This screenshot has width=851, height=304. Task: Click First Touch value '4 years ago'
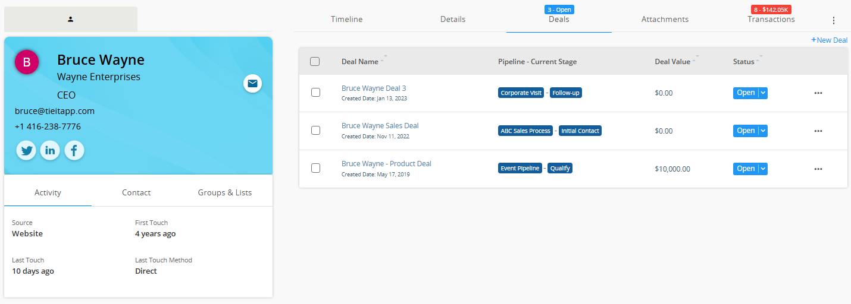click(155, 233)
